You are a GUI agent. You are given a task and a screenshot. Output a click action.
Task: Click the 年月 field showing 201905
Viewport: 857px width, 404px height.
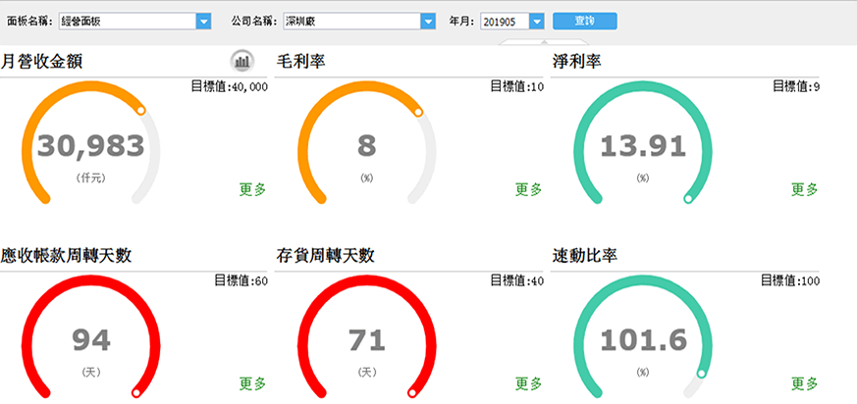504,21
